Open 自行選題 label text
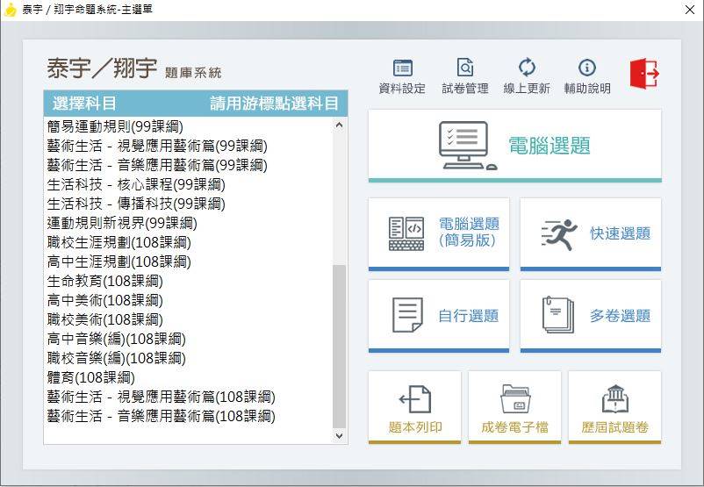This screenshot has height=487, width=704. 468,316
